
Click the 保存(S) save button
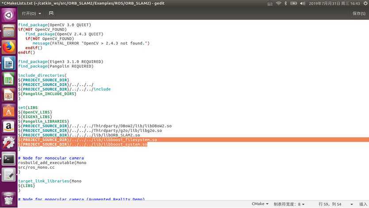coord(359,13)
